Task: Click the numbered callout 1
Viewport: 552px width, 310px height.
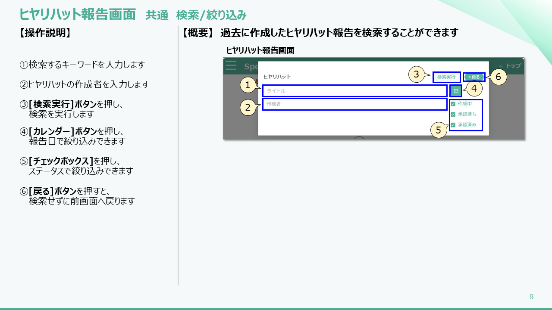Action: coord(247,85)
